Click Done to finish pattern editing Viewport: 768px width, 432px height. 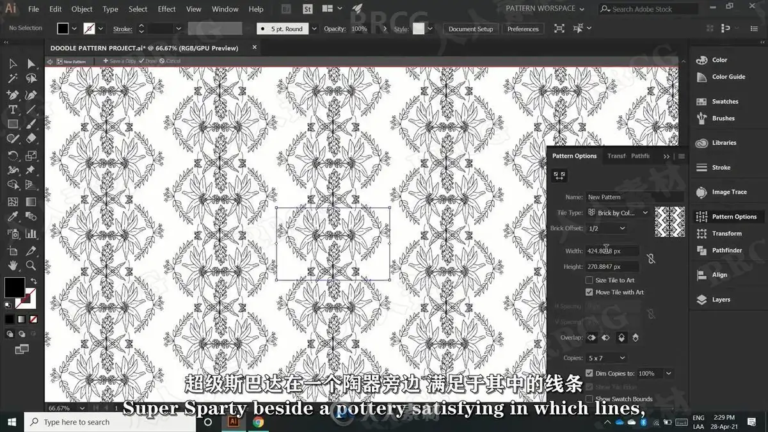pyautogui.click(x=148, y=61)
